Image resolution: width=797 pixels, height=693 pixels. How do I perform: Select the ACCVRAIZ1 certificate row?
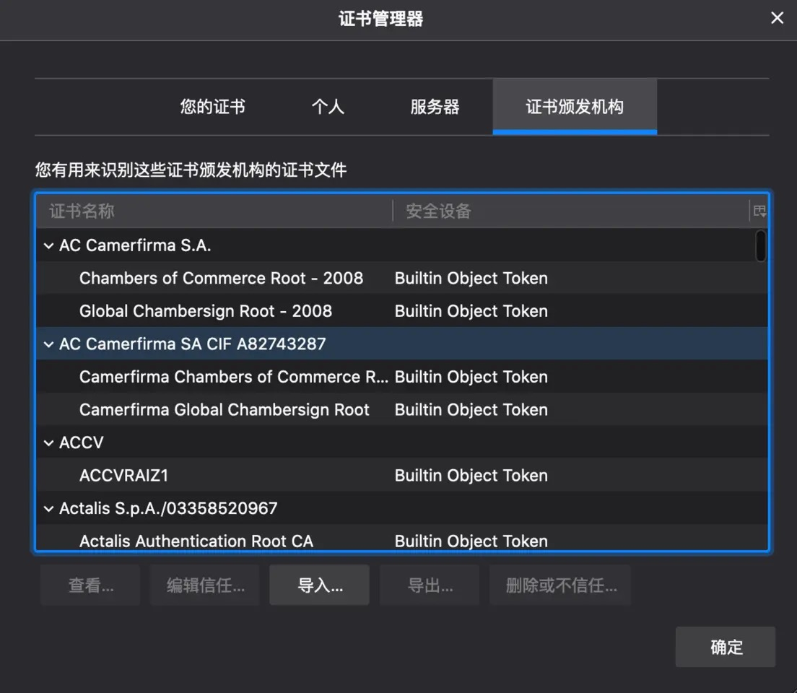click(x=401, y=476)
